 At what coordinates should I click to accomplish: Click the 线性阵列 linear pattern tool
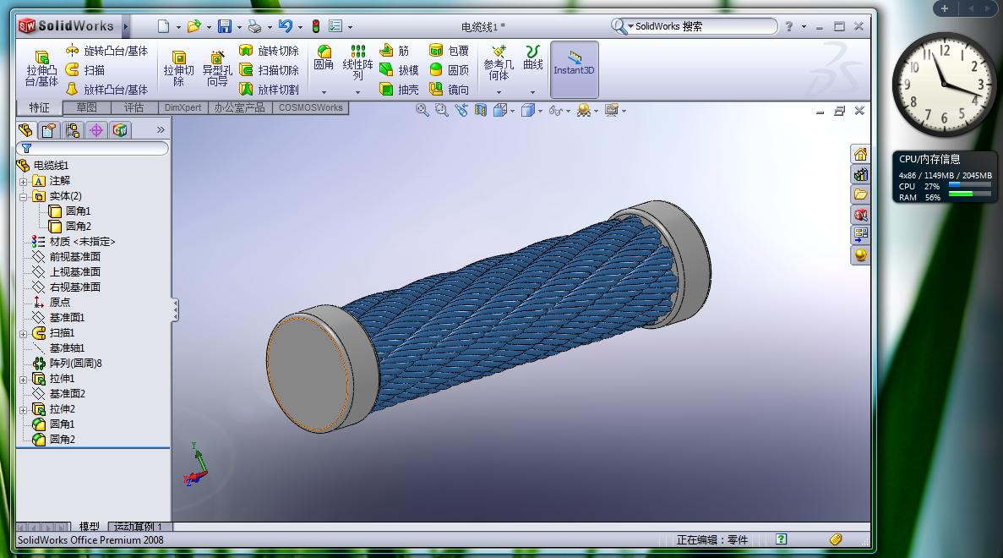[x=357, y=62]
